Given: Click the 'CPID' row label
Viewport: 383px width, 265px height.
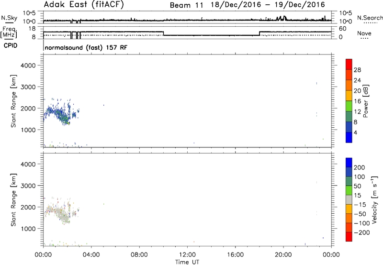Looking at the screenshot, I should pos(11,45).
